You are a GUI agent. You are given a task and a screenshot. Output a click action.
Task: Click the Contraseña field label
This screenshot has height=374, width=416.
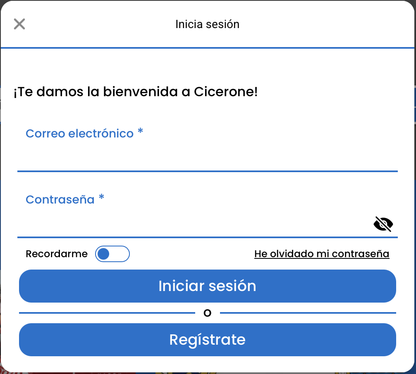(x=60, y=199)
